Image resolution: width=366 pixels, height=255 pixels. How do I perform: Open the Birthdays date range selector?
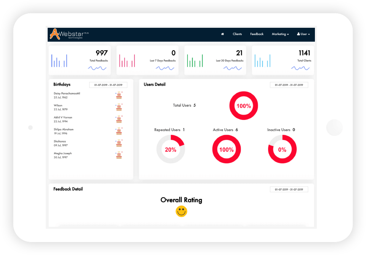tap(108, 84)
